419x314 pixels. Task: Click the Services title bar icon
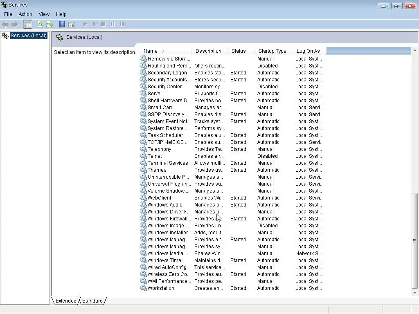click(x=4, y=4)
